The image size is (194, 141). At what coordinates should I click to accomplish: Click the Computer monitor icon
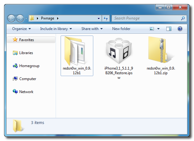15,79
